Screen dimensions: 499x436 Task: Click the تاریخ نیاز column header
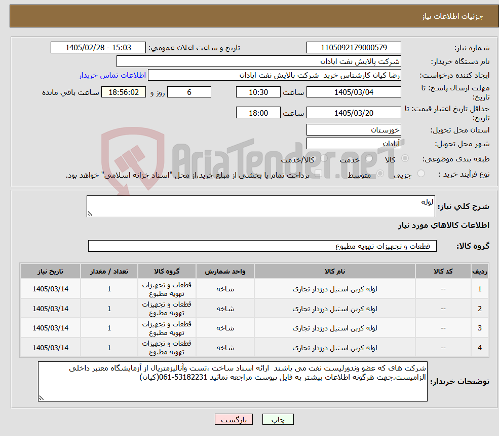[50, 271]
